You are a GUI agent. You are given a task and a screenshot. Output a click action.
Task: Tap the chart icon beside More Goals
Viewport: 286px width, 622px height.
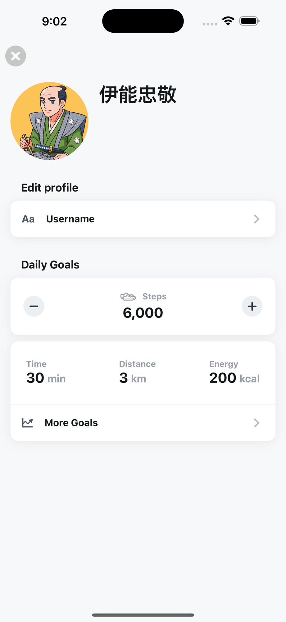pyautogui.click(x=28, y=423)
